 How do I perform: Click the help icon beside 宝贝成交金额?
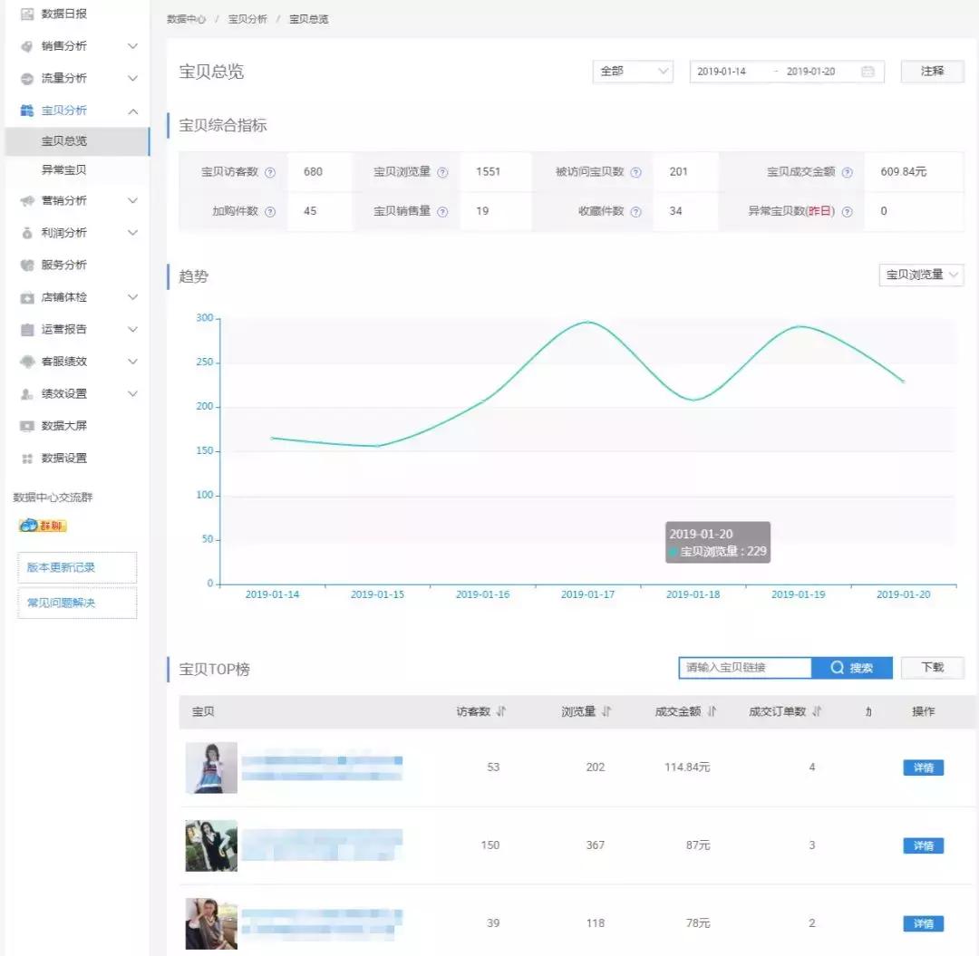[847, 173]
